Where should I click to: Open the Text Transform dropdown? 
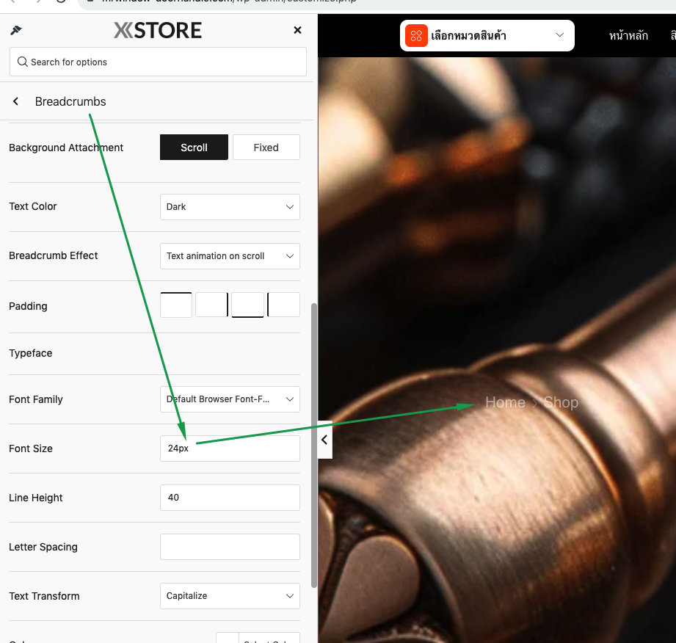(230, 595)
